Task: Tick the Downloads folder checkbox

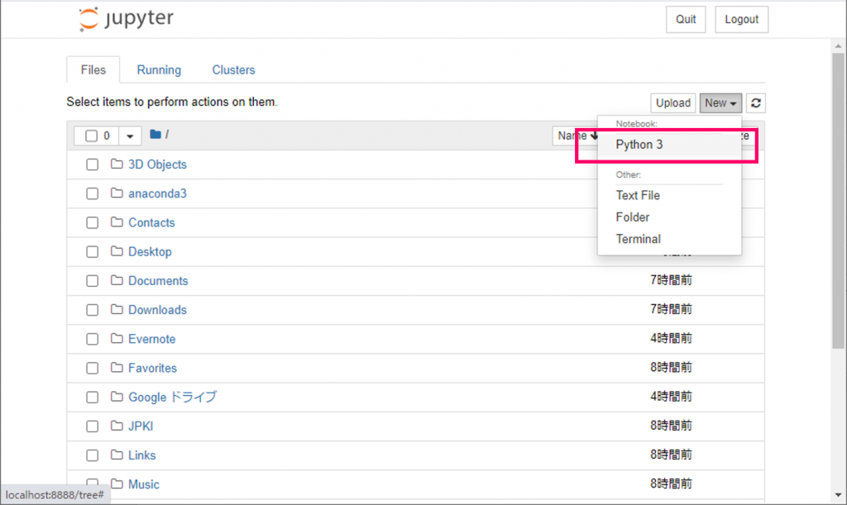Action: [x=93, y=310]
